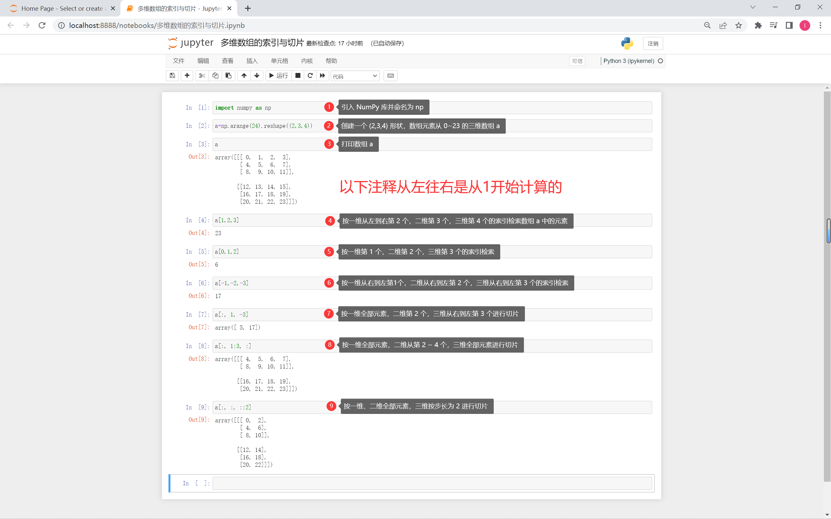Click the Move cell up icon
The image size is (831, 519).
(x=244, y=76)
